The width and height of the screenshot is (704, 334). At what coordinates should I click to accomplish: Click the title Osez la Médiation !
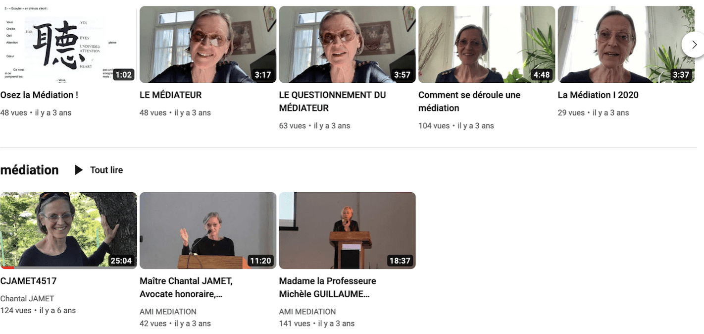point(39,95)
